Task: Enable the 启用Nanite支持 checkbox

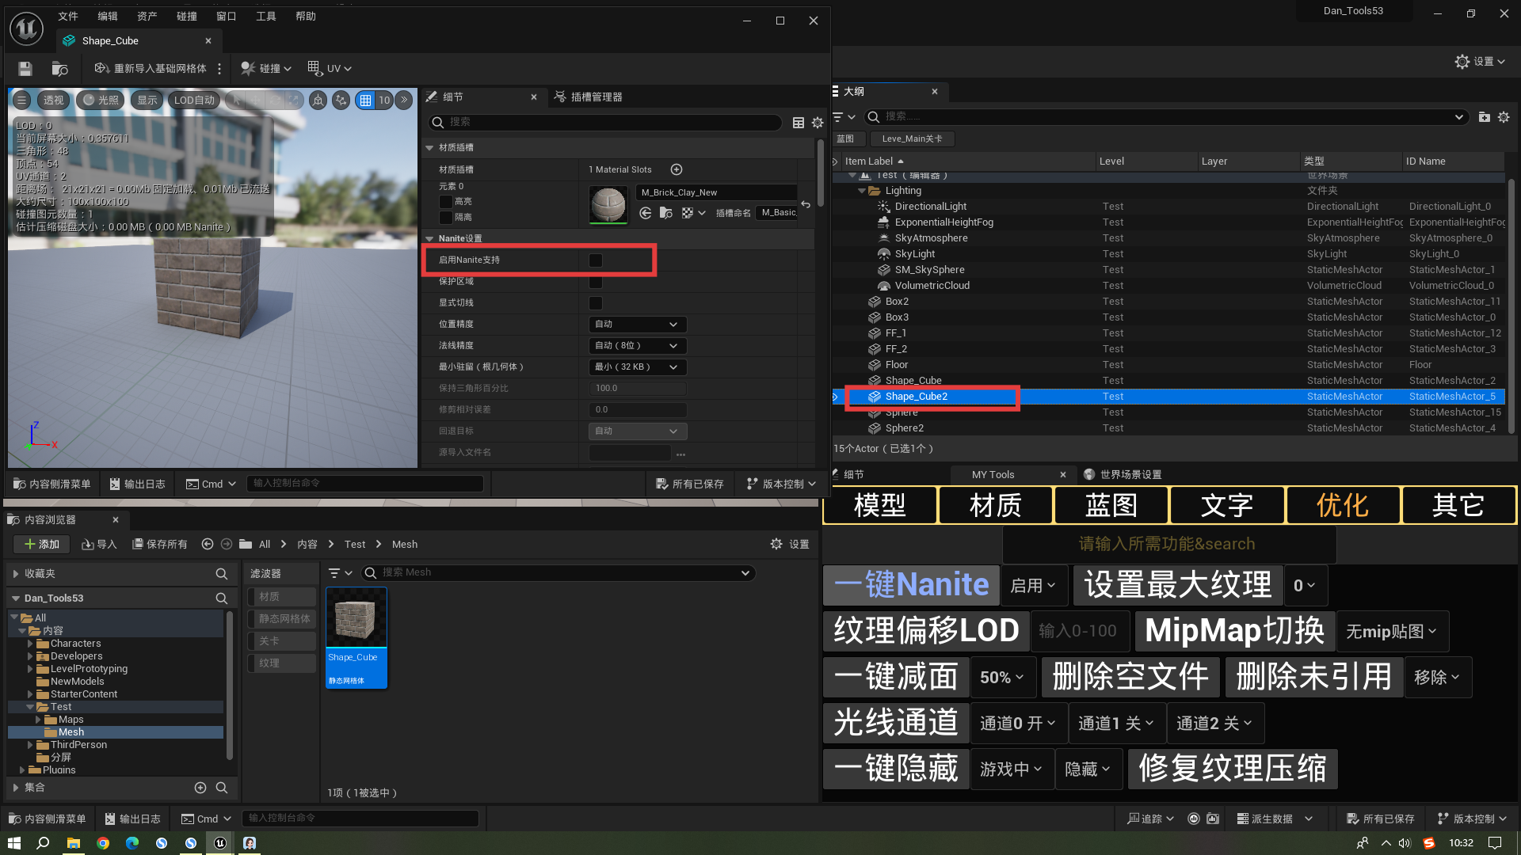Action: click(x=596, y=260)
